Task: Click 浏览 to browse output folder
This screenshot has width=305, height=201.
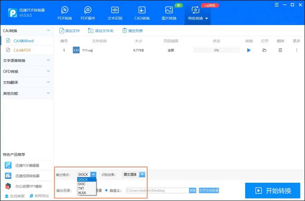Action: pos(193,190)
